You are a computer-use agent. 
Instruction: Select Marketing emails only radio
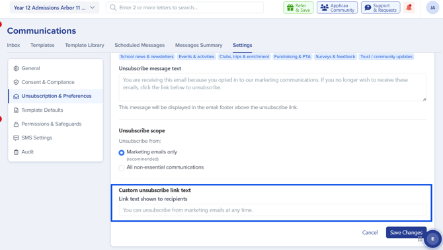(122, 153)
